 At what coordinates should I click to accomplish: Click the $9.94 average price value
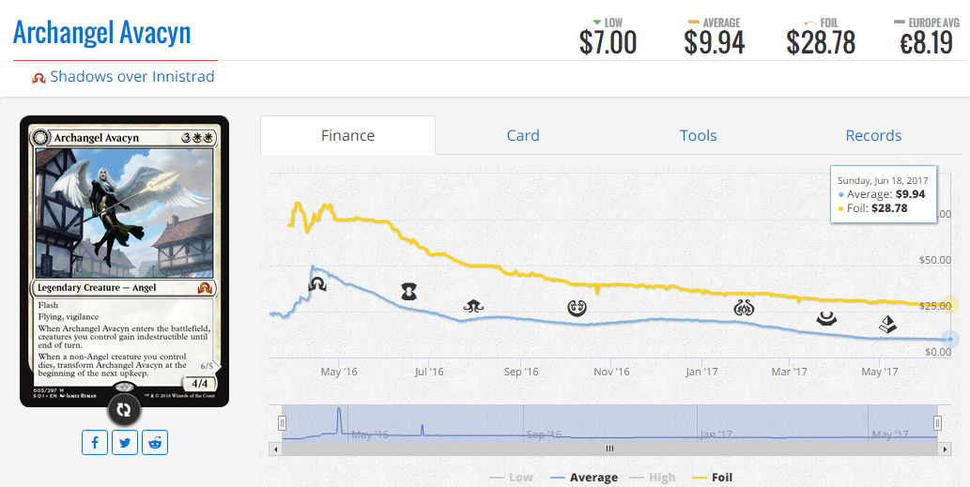point(714,42)
